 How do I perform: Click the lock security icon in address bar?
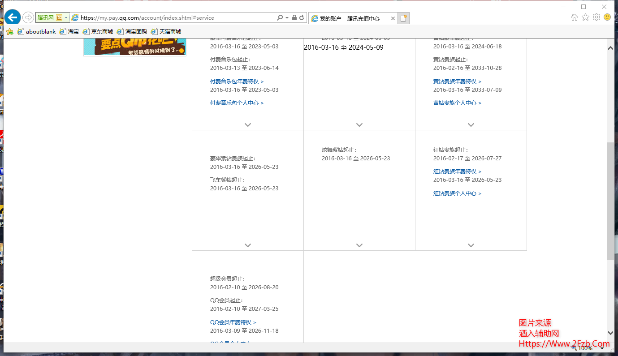point(294,18)
